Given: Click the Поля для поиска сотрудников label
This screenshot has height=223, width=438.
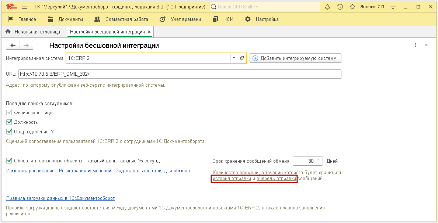Looking at the screenshot, I should (x=40, y=104).
